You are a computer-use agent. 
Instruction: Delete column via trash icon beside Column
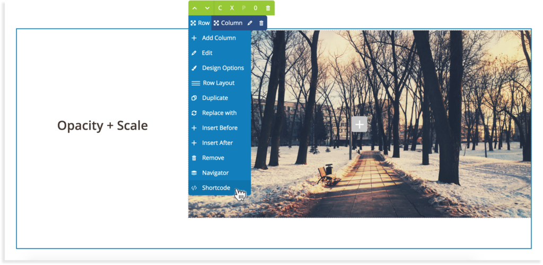(261, 23)
